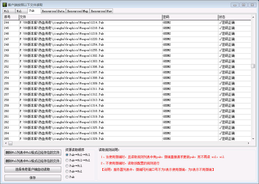Select row with file Weapon\1219.Pak
Screen dimensions: 259x184
point(127,34)
